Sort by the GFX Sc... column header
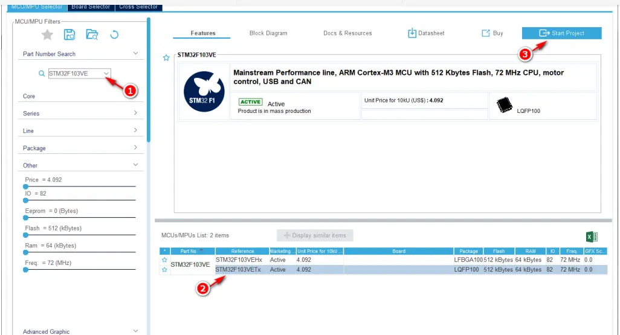This screenshot has width=620, height=335. [595, 251]
